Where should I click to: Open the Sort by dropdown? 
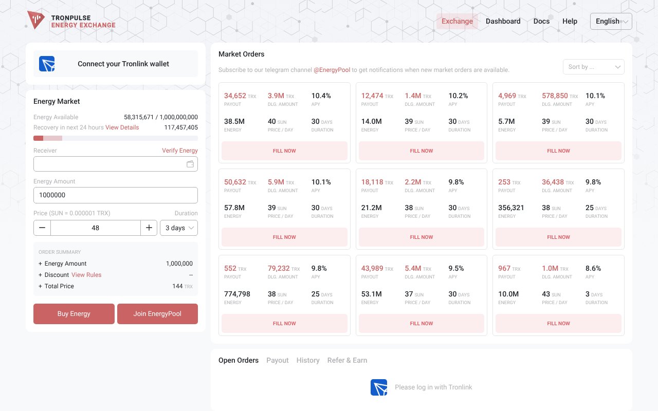593,66
